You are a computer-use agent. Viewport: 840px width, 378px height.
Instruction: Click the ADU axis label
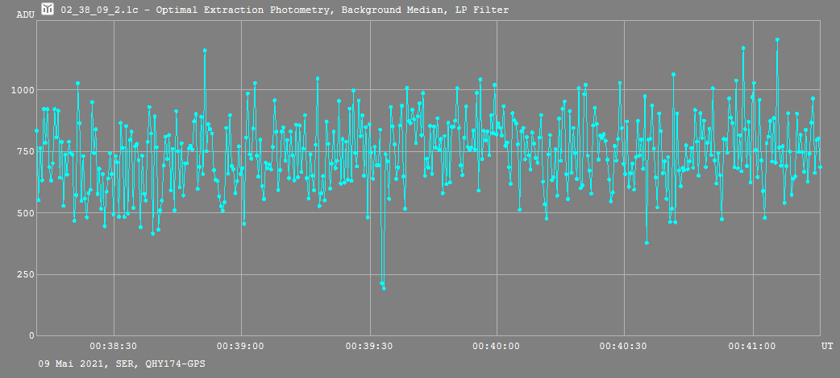pos(25,14)
